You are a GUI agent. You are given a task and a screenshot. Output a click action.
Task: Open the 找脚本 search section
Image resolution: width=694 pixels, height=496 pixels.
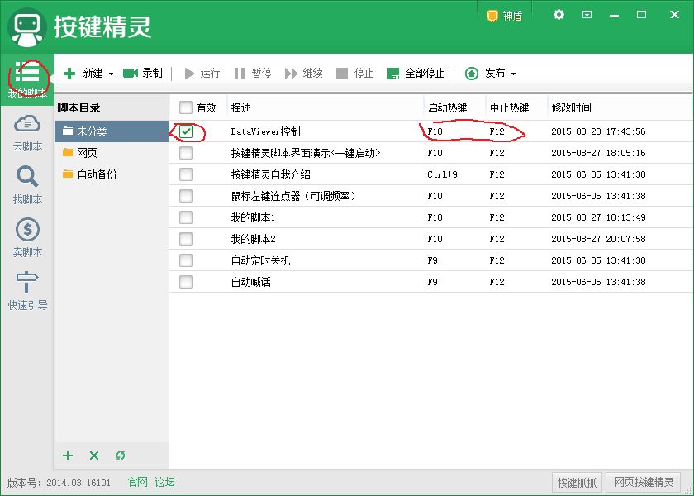[x=27, y=185]
